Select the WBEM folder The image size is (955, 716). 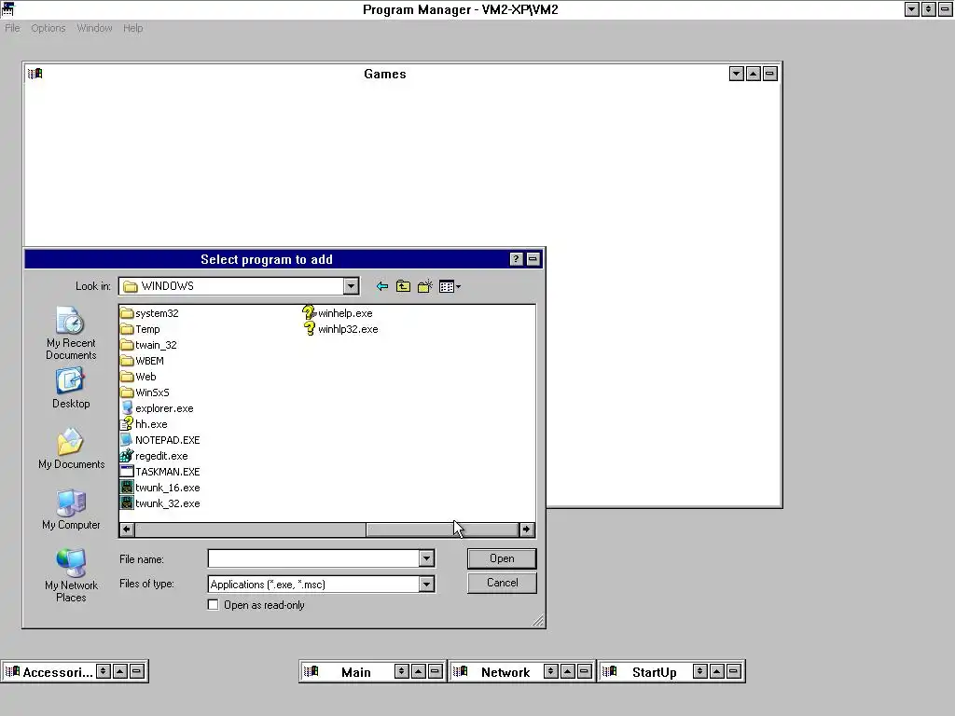point(143,361)
